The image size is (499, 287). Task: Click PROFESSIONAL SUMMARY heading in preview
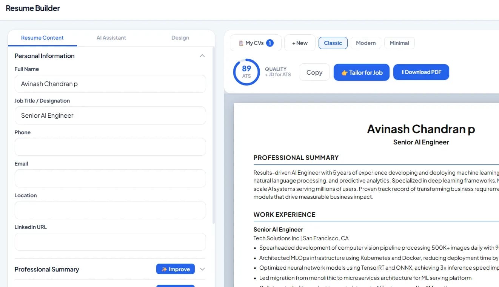296,158
